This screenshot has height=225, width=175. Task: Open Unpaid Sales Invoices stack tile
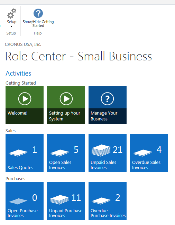[108, 153]
